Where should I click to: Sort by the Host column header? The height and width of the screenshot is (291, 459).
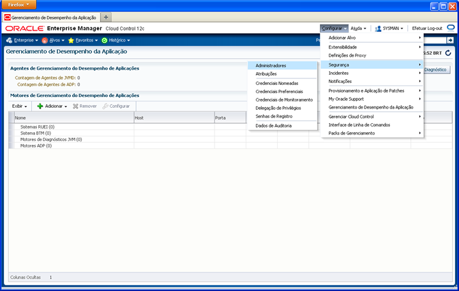[x=174, y=117]
